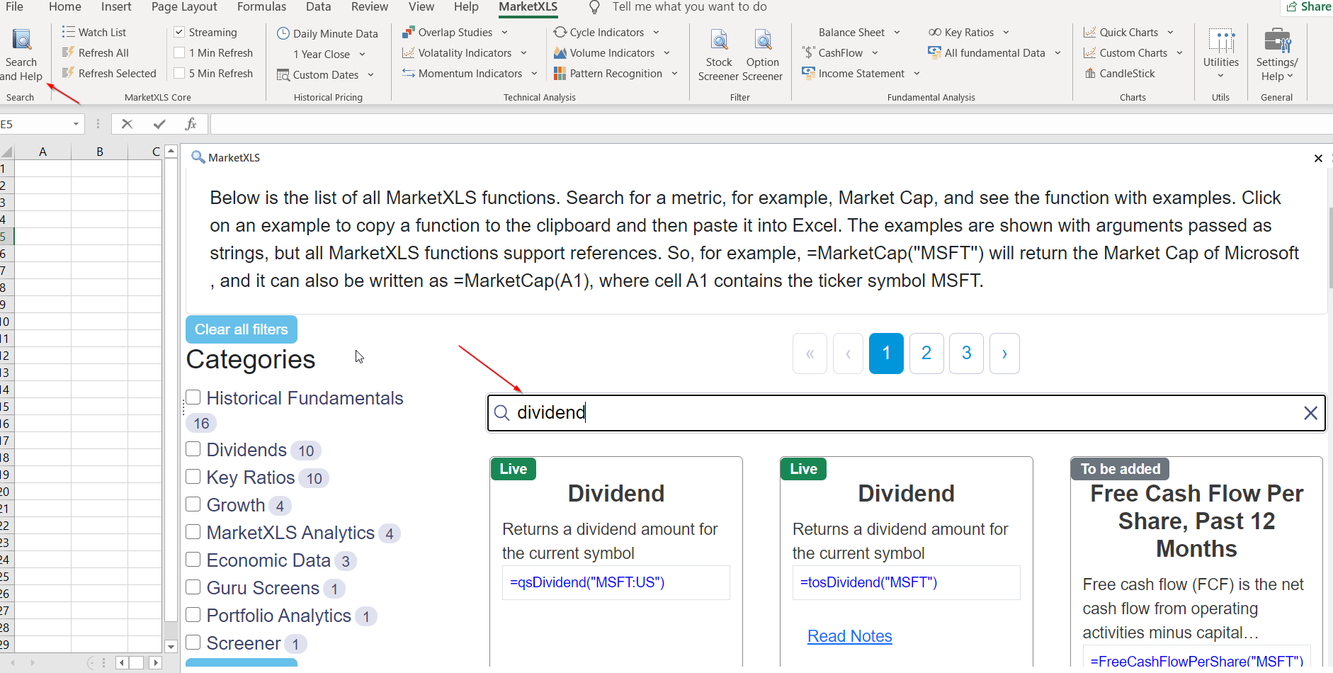Open the Stock Screener
1333x673 pixels.
point(718,50)
